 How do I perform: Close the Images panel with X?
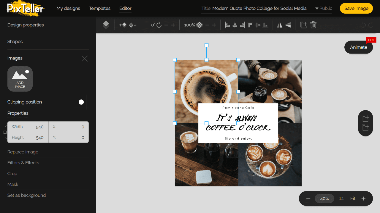click(85, 59)
